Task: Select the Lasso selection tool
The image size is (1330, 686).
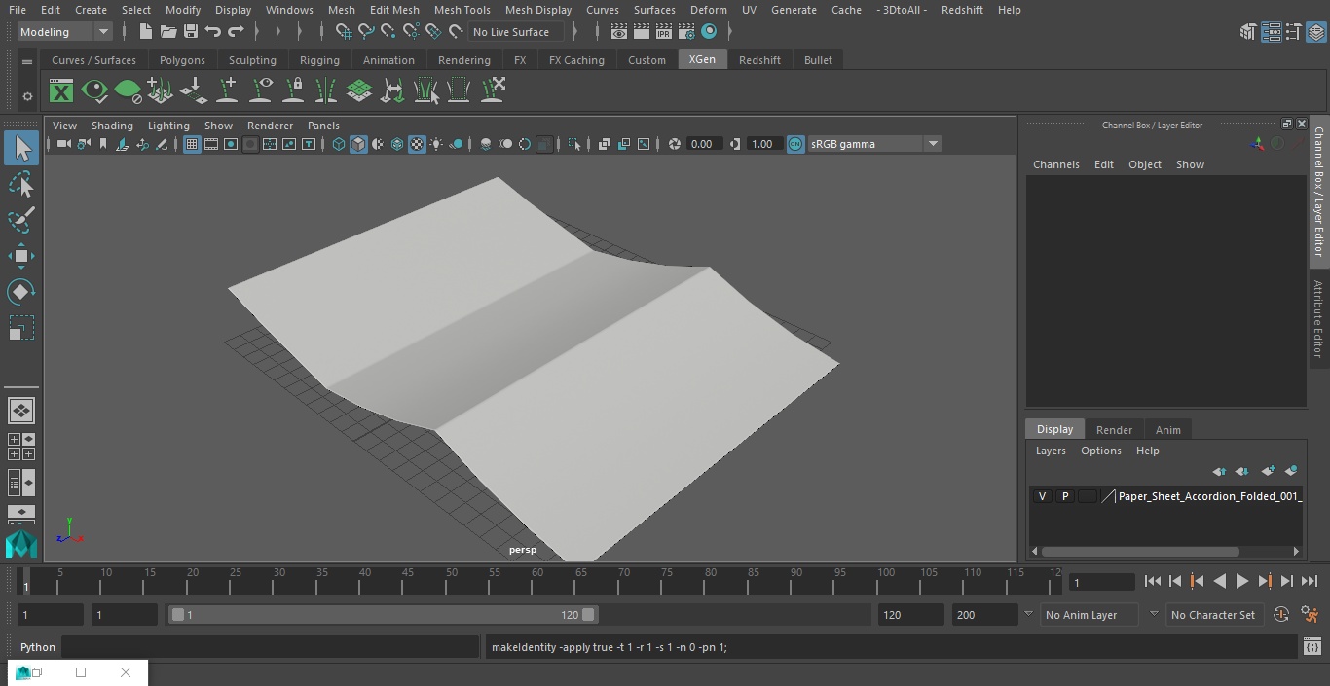Action: [x=21, y=184]
